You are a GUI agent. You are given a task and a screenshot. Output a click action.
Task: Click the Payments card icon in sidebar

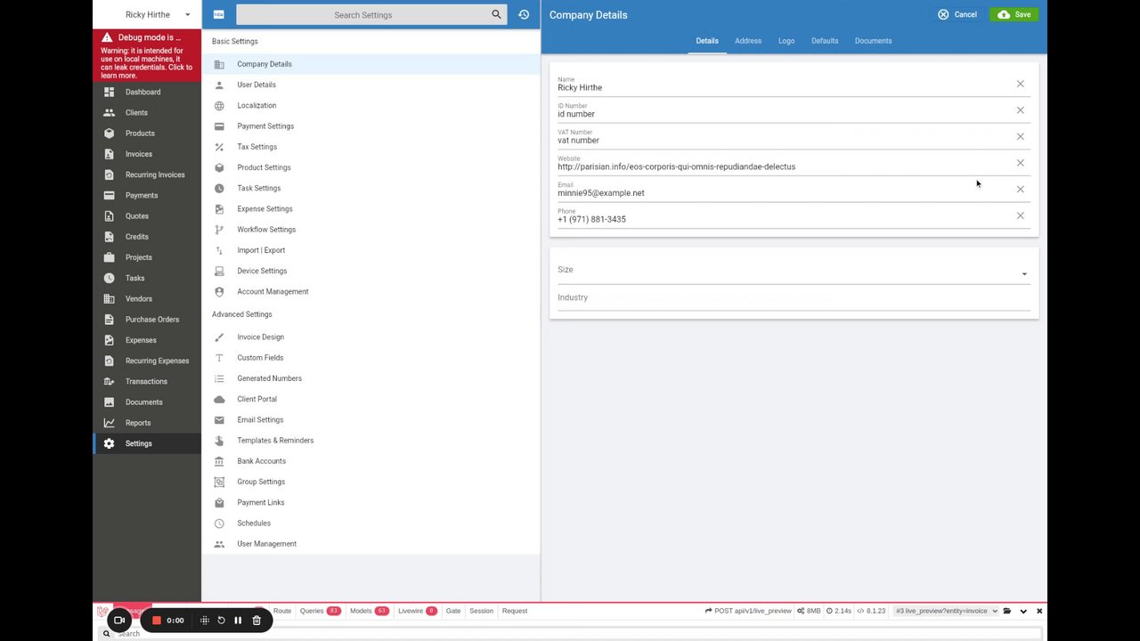click(109, 195)
